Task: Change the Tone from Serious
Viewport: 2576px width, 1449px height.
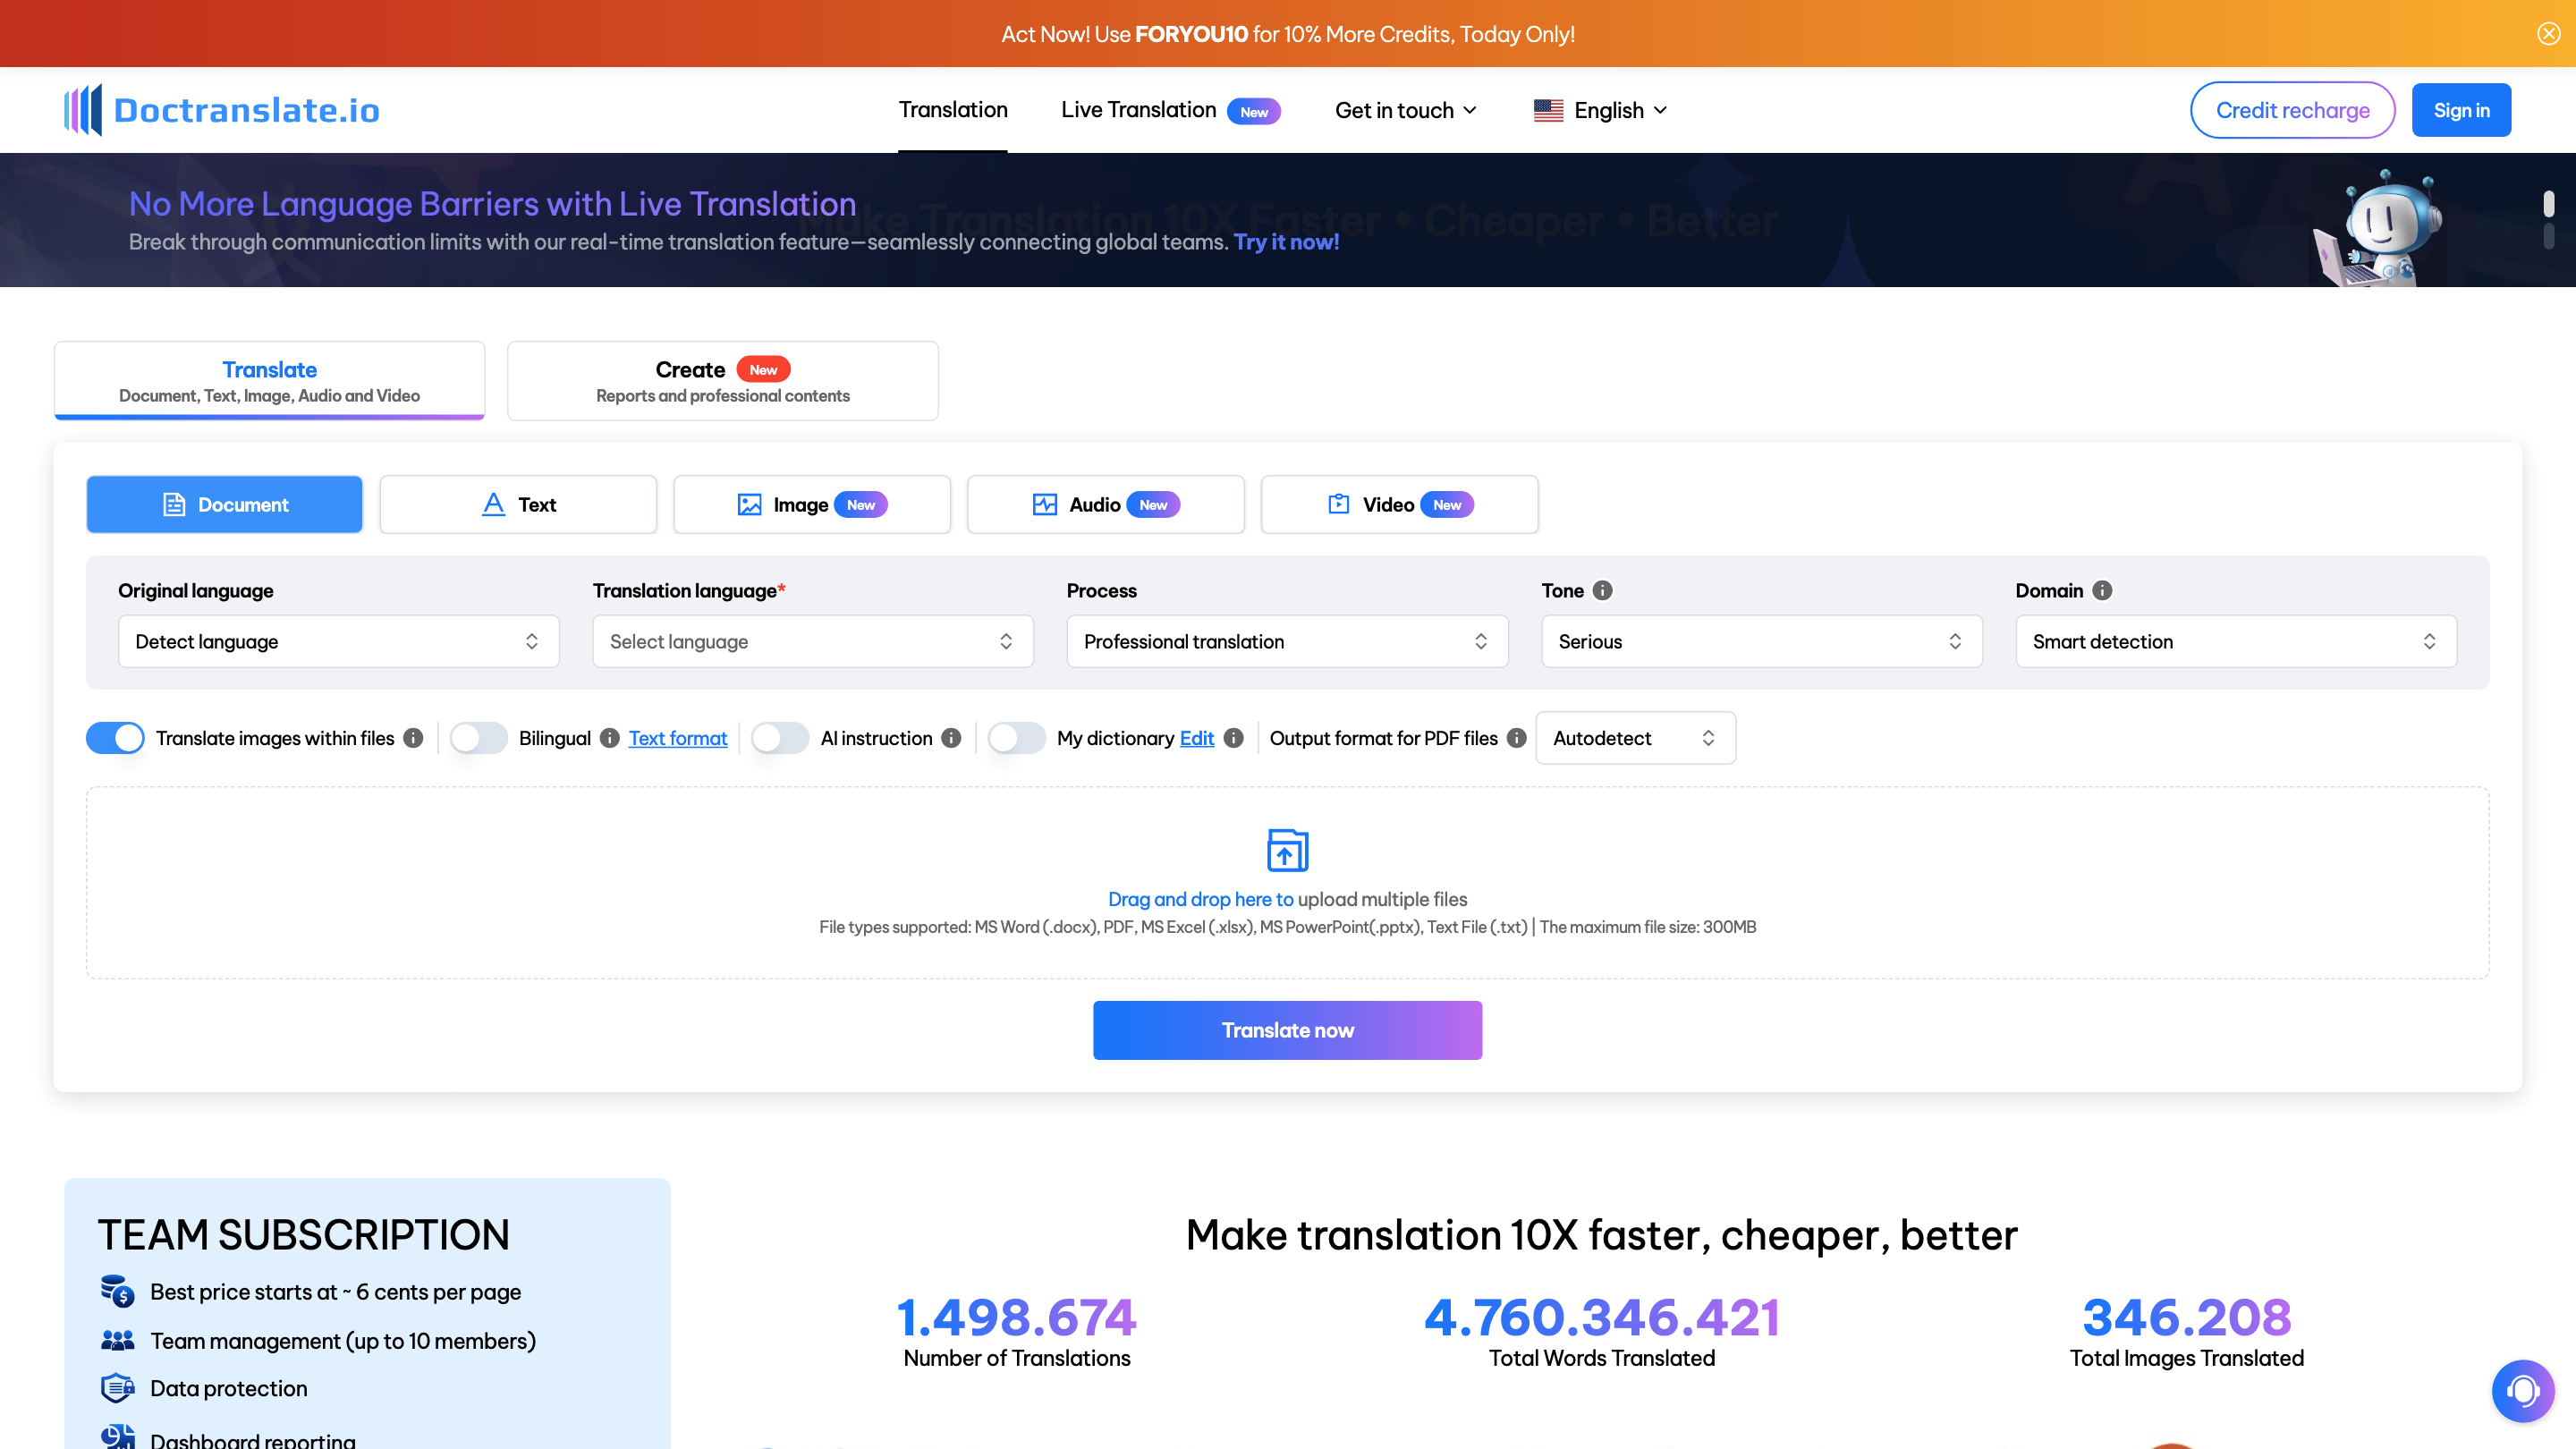Action: coord(1760,641)
